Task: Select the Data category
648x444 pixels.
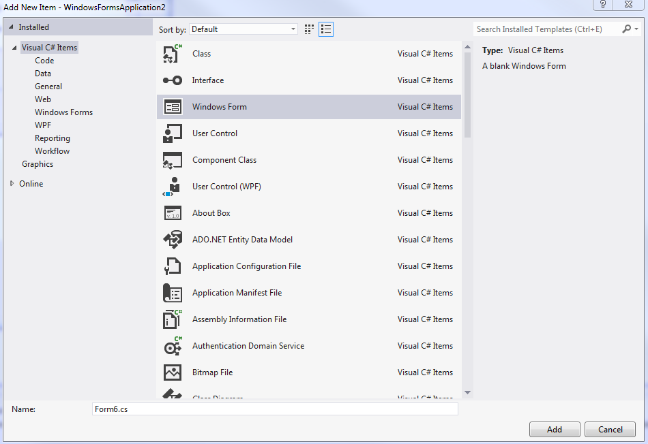Action: tap(43, 74)
